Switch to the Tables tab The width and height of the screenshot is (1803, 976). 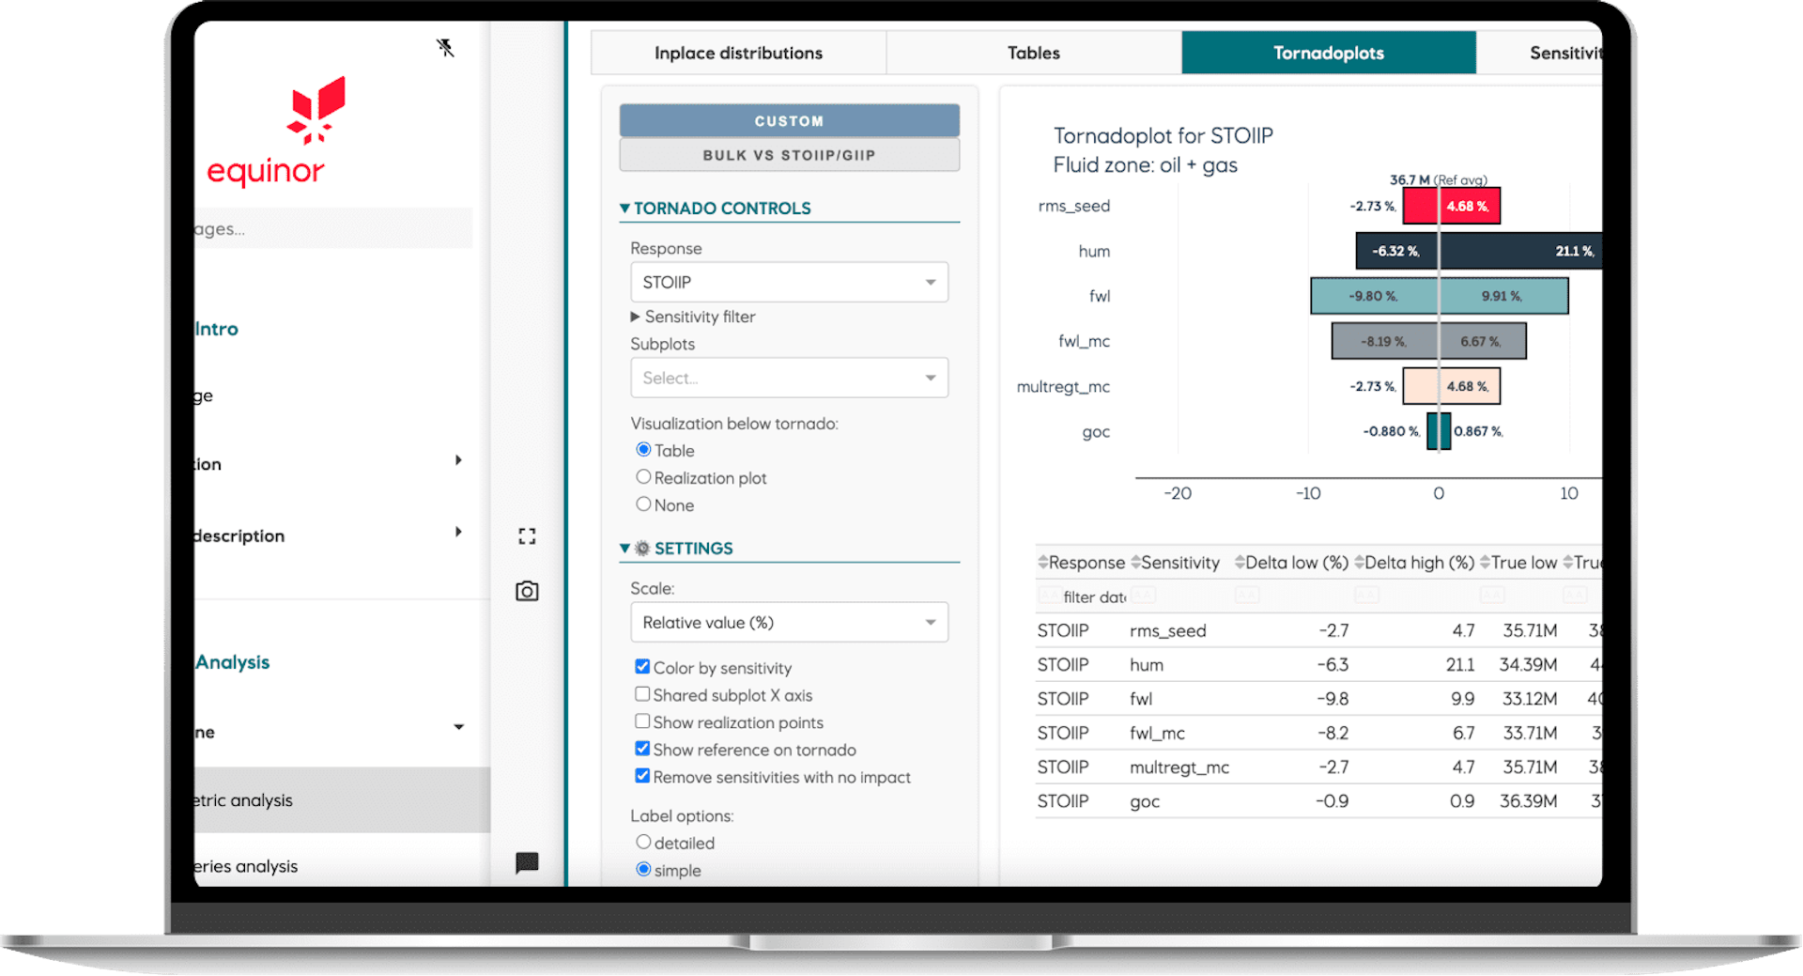(x=1033, y=53)
